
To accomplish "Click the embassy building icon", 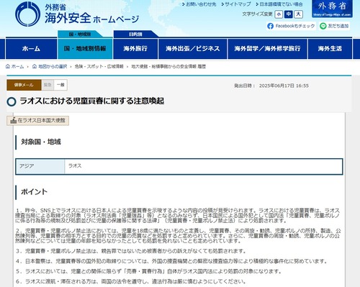I will point(14,120).
